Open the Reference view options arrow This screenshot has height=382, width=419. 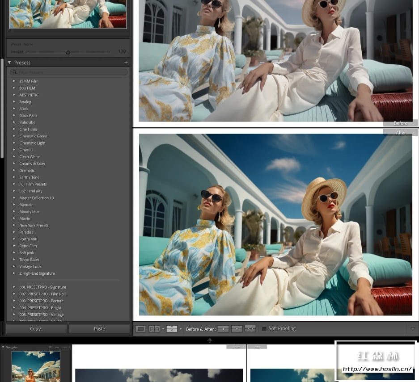[163, 329]
